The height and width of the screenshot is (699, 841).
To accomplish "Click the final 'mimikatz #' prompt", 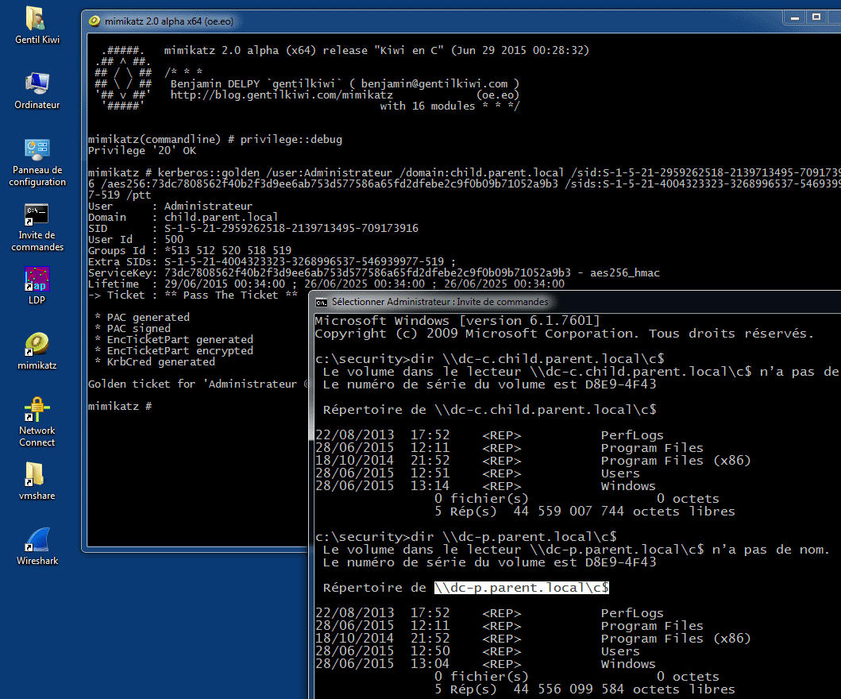I will pos(120,407).
